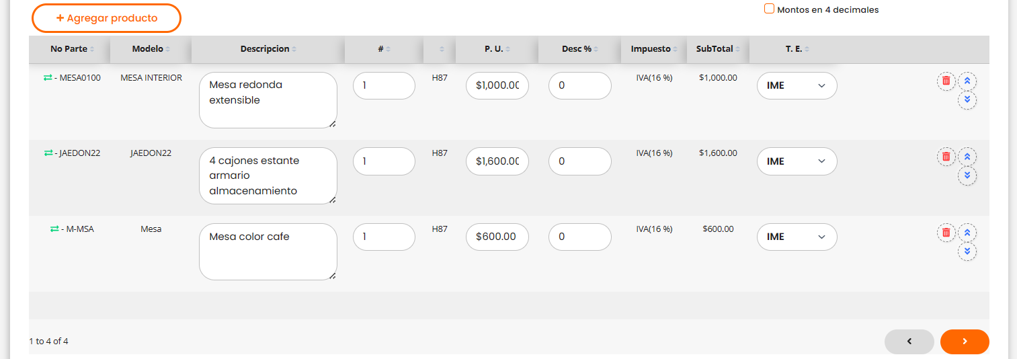1017x359 pixels.
Task: Move MESA0100 row up
Action: pyautogui.click(x=967, y=81)
